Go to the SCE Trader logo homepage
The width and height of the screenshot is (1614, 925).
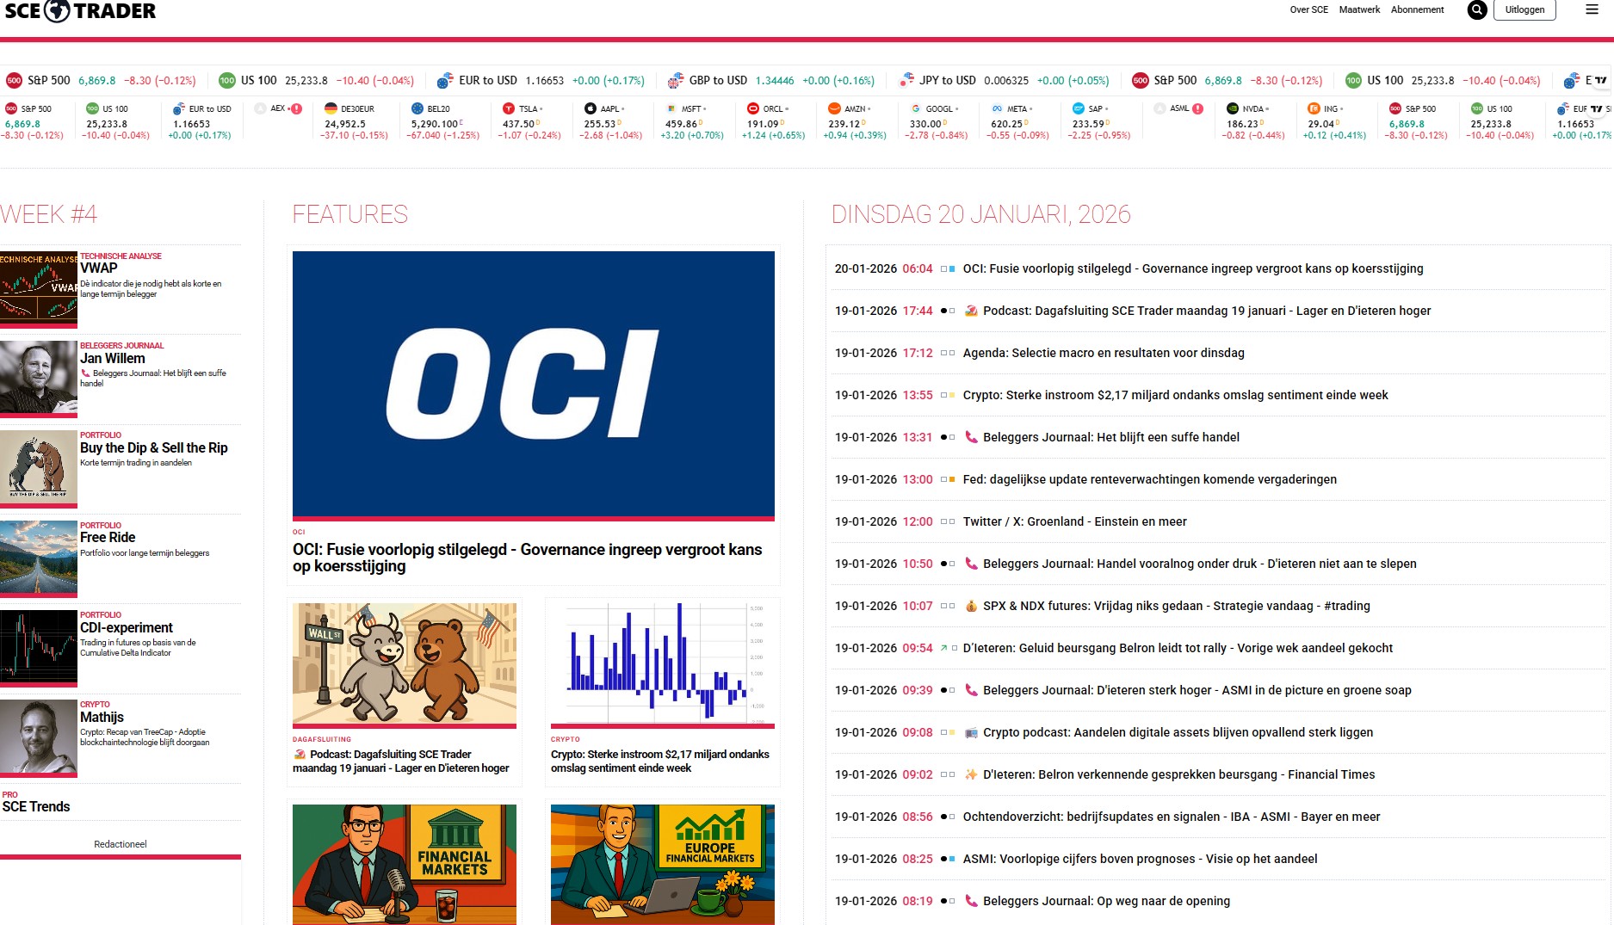(80, 11)
